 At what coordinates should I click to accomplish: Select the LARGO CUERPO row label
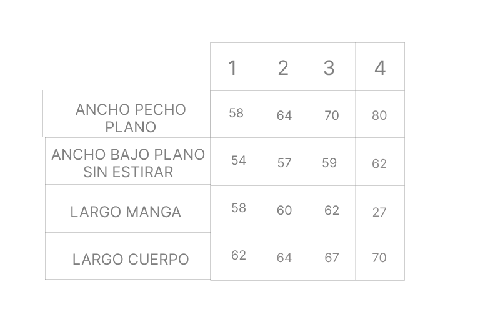(131, 259)
